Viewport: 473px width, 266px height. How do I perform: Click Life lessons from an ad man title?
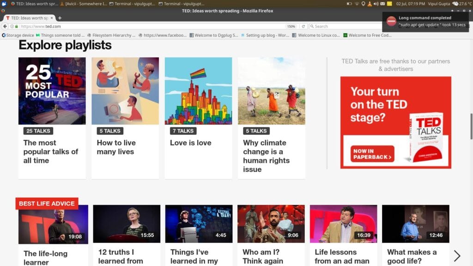[x=342, y=256]
